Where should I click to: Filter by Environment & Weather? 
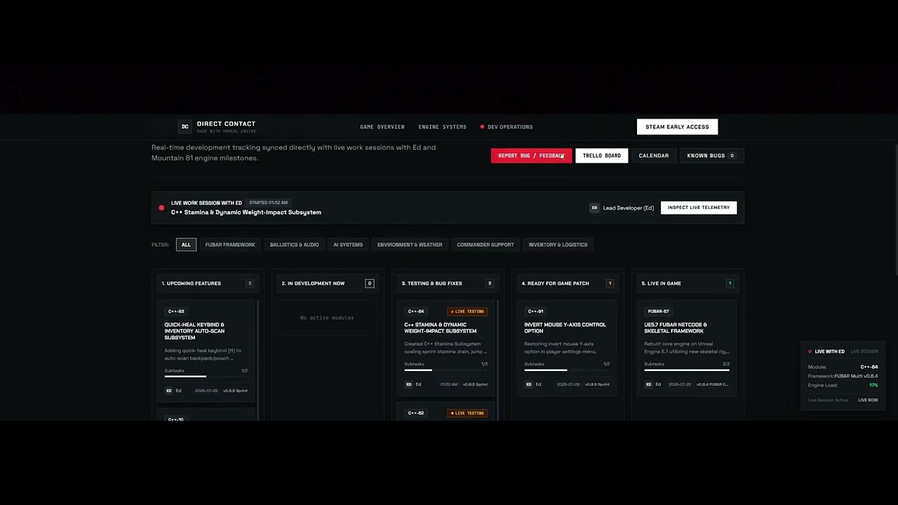coord(410,245)
